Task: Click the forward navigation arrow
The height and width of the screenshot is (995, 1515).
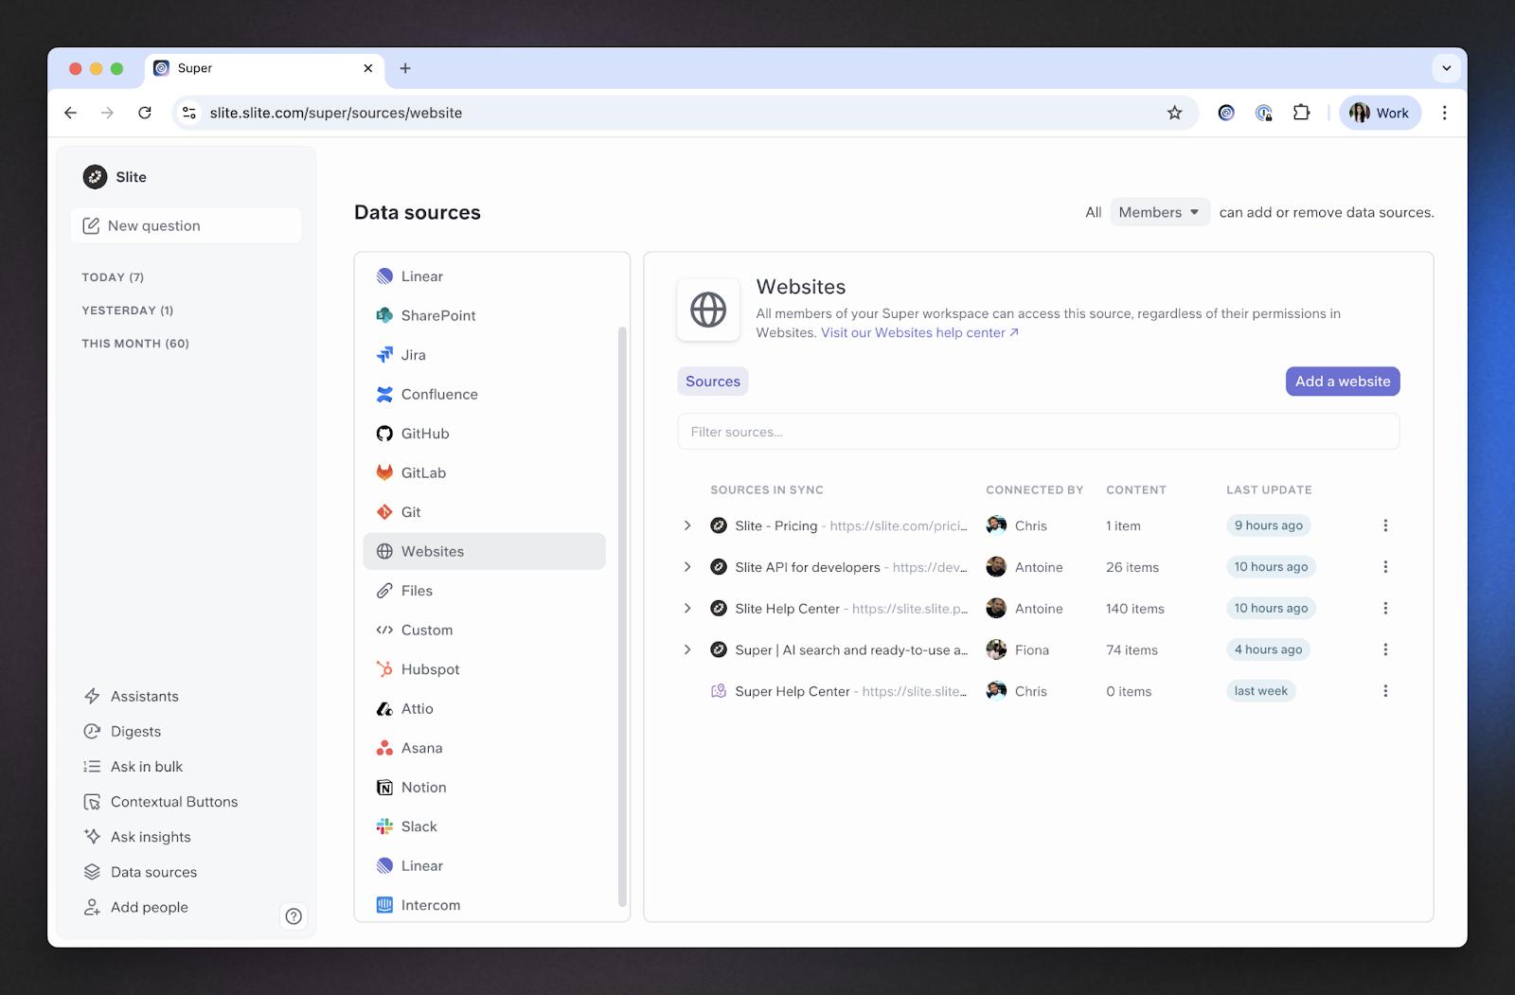Action: 108,113
